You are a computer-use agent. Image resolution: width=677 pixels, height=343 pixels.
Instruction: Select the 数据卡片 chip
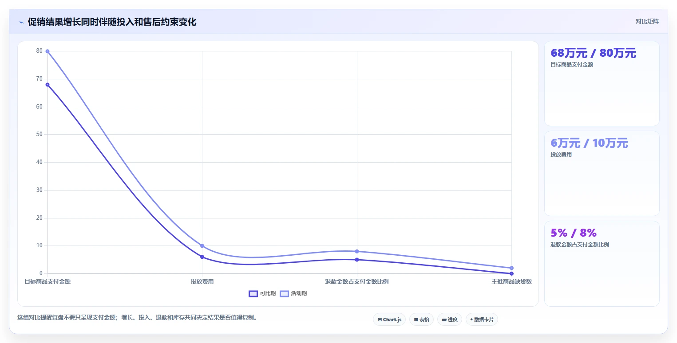(482, 320)
